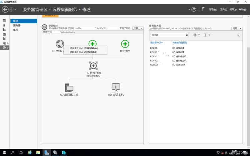Select the fifth sidebar icon with a clock
250x156 pixels.
(x=4, y=39)
